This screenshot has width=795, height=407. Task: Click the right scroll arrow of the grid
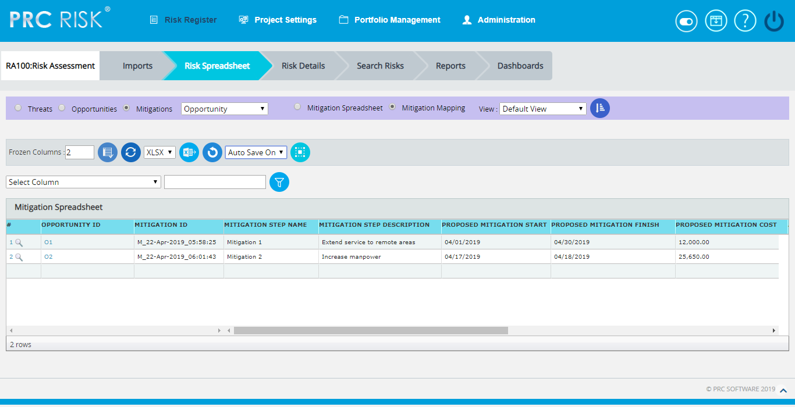[774, 330]
